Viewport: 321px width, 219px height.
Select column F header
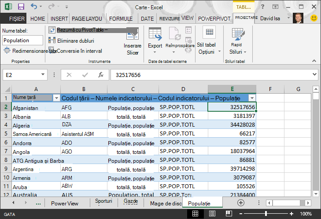[x=270, y=89]
